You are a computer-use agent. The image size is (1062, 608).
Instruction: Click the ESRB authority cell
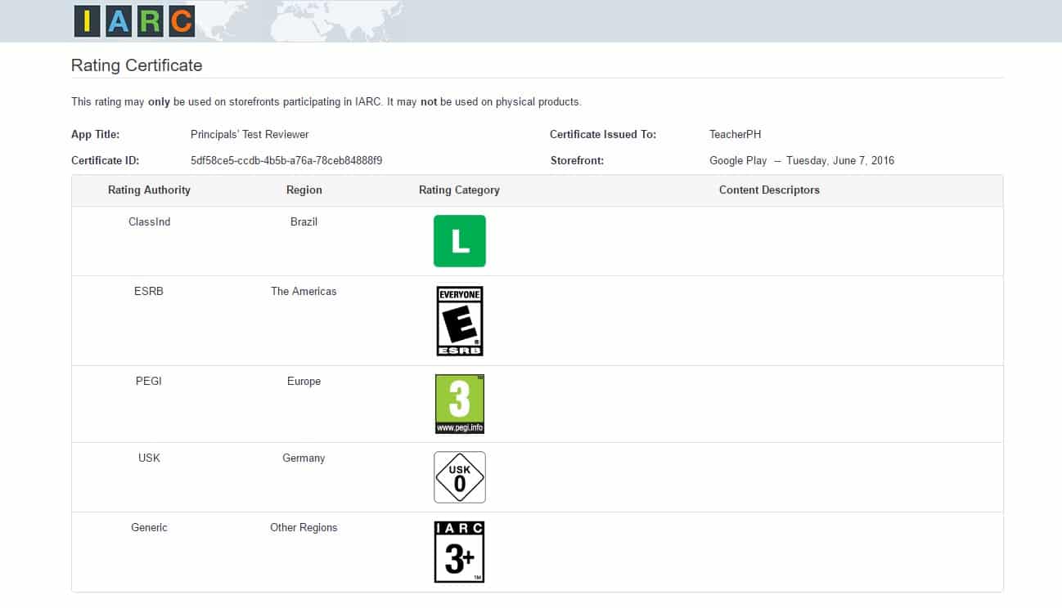click(149, 291)
